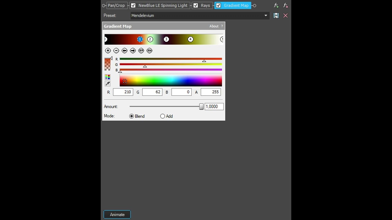Click the renumber-up control point icon
Viewport: 392px width, 220px height.
(141, 51)
